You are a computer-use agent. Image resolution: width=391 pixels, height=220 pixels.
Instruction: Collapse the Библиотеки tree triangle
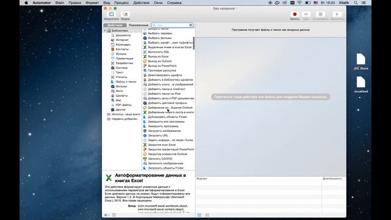click(105, 31)
